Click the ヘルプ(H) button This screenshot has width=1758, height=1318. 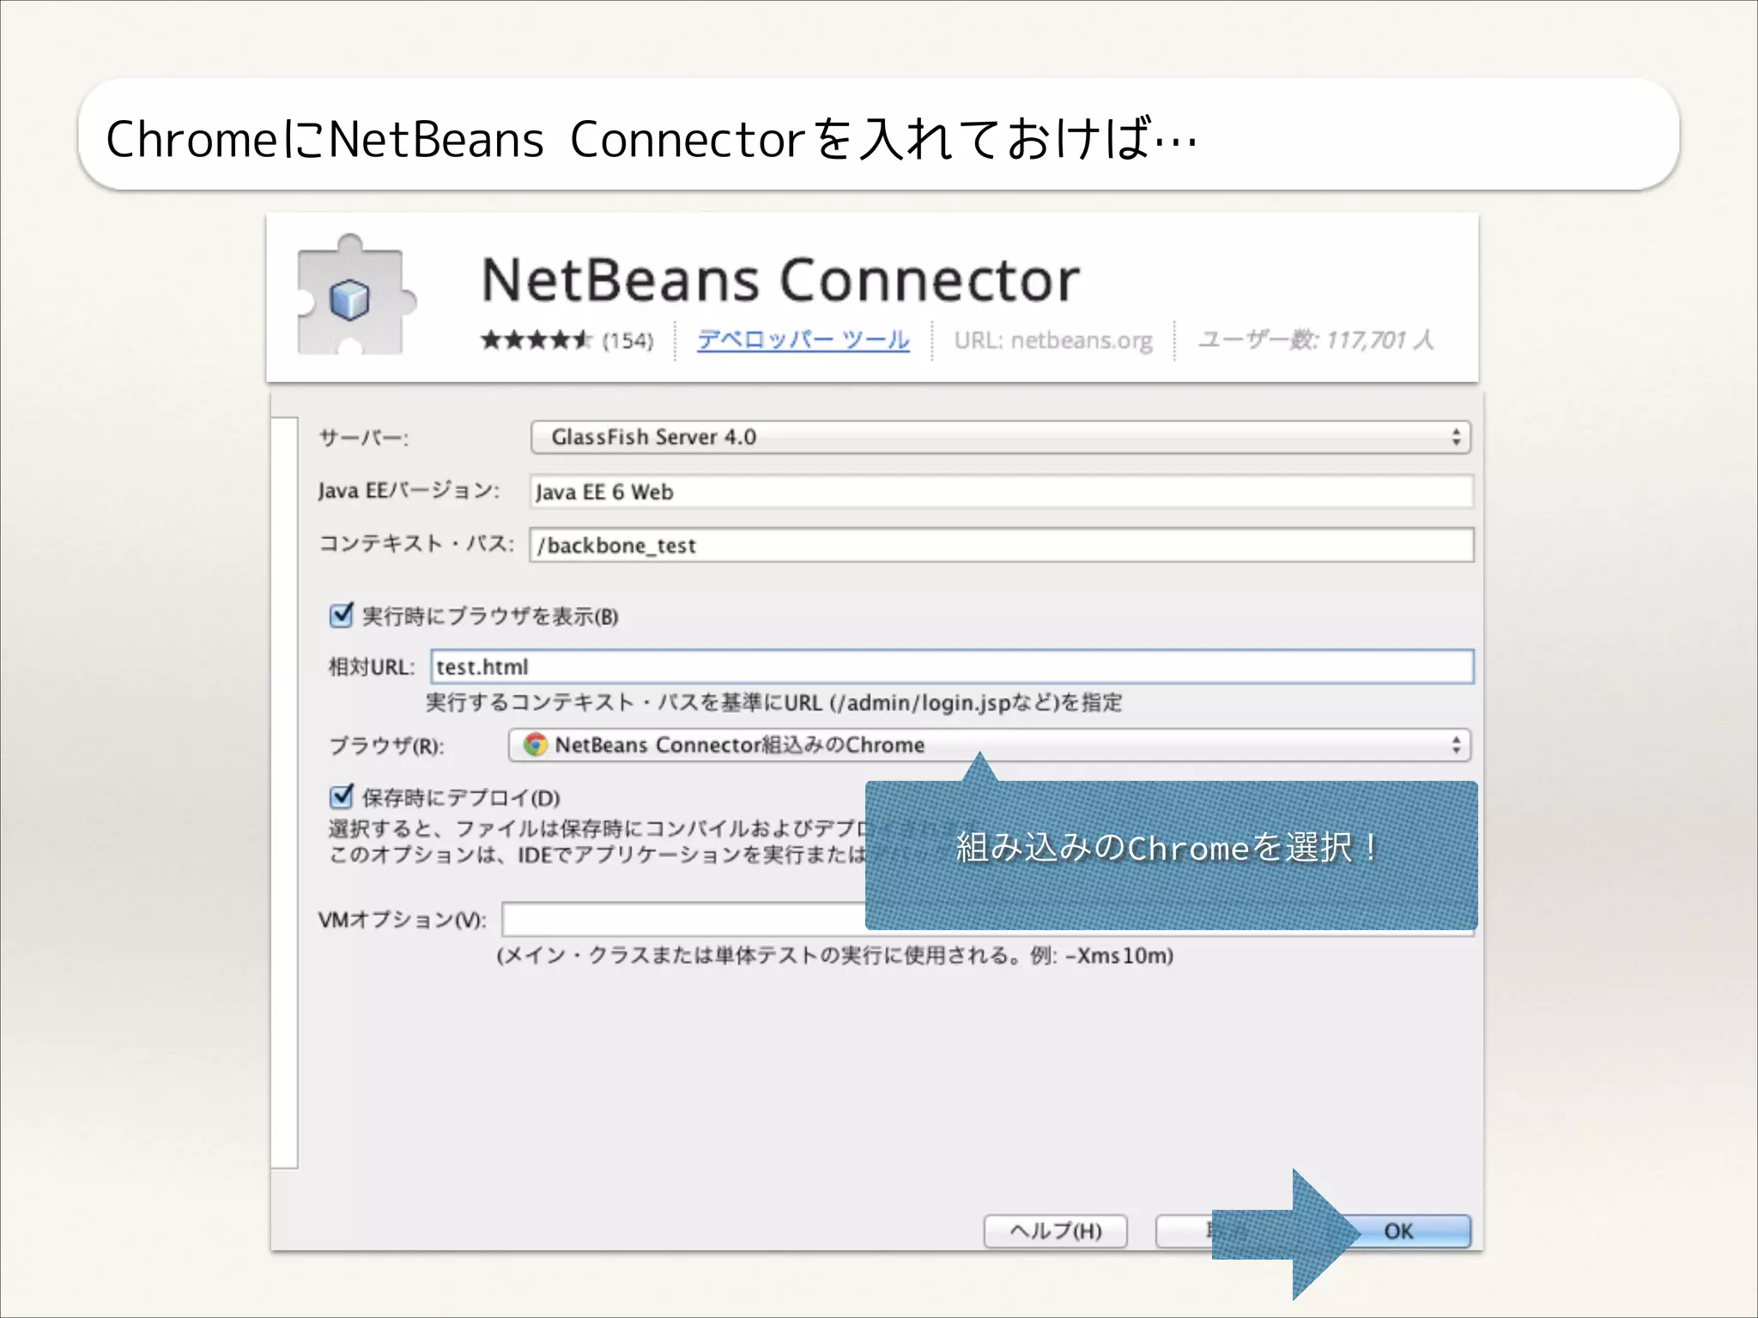coord(1055,1230)
